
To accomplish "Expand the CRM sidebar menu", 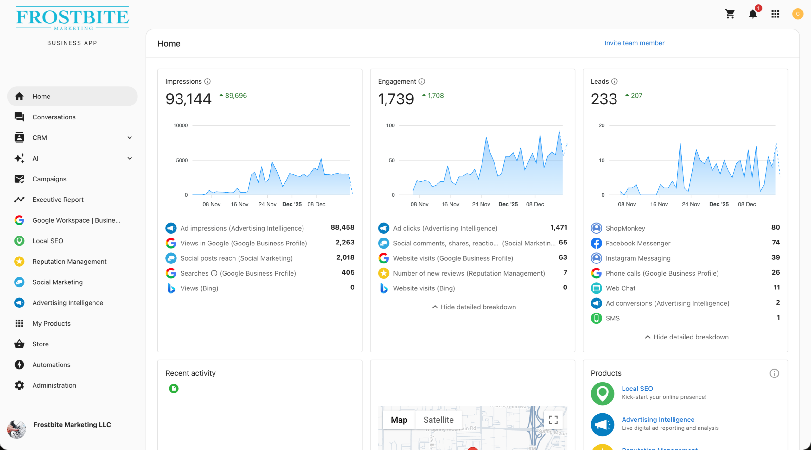I will coord(130,138).
